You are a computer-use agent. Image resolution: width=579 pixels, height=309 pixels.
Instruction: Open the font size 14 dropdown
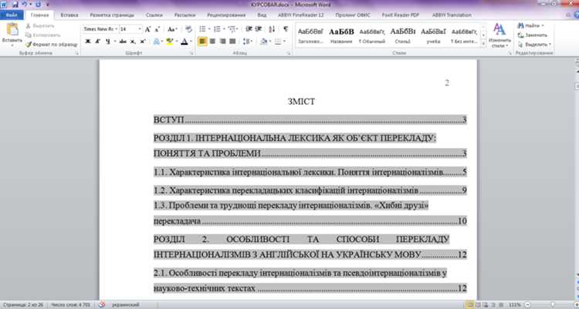pos(140,29)
